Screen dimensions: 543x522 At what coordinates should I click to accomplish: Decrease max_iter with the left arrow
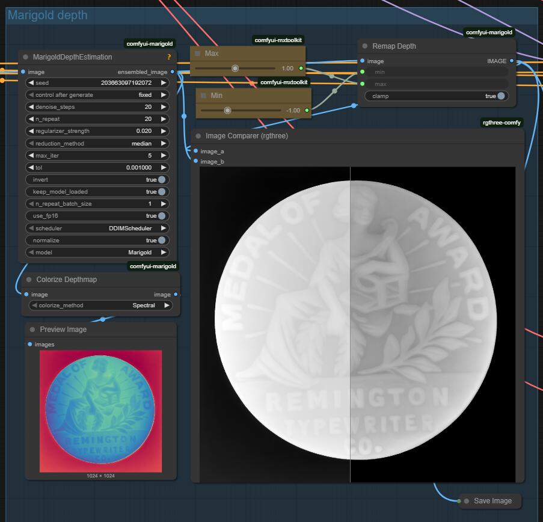coord(31,156)
